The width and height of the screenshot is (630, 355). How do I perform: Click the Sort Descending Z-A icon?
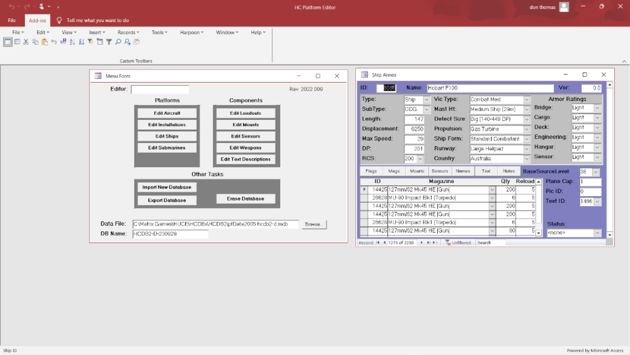coord(81,42)
